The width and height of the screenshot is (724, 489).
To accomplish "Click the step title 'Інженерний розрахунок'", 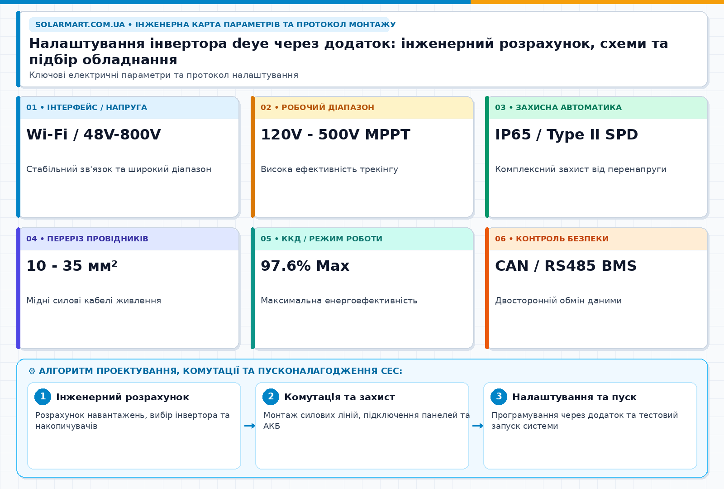I will tap(123, 397).
